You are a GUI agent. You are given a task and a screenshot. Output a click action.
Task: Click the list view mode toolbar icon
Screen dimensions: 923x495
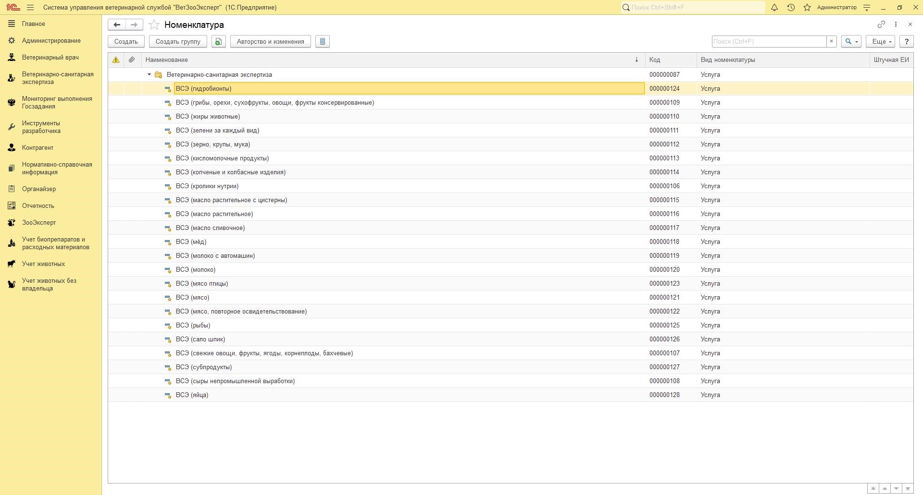click(x=323, y=42)
